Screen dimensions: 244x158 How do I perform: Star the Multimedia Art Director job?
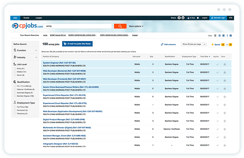pos(224,129)
